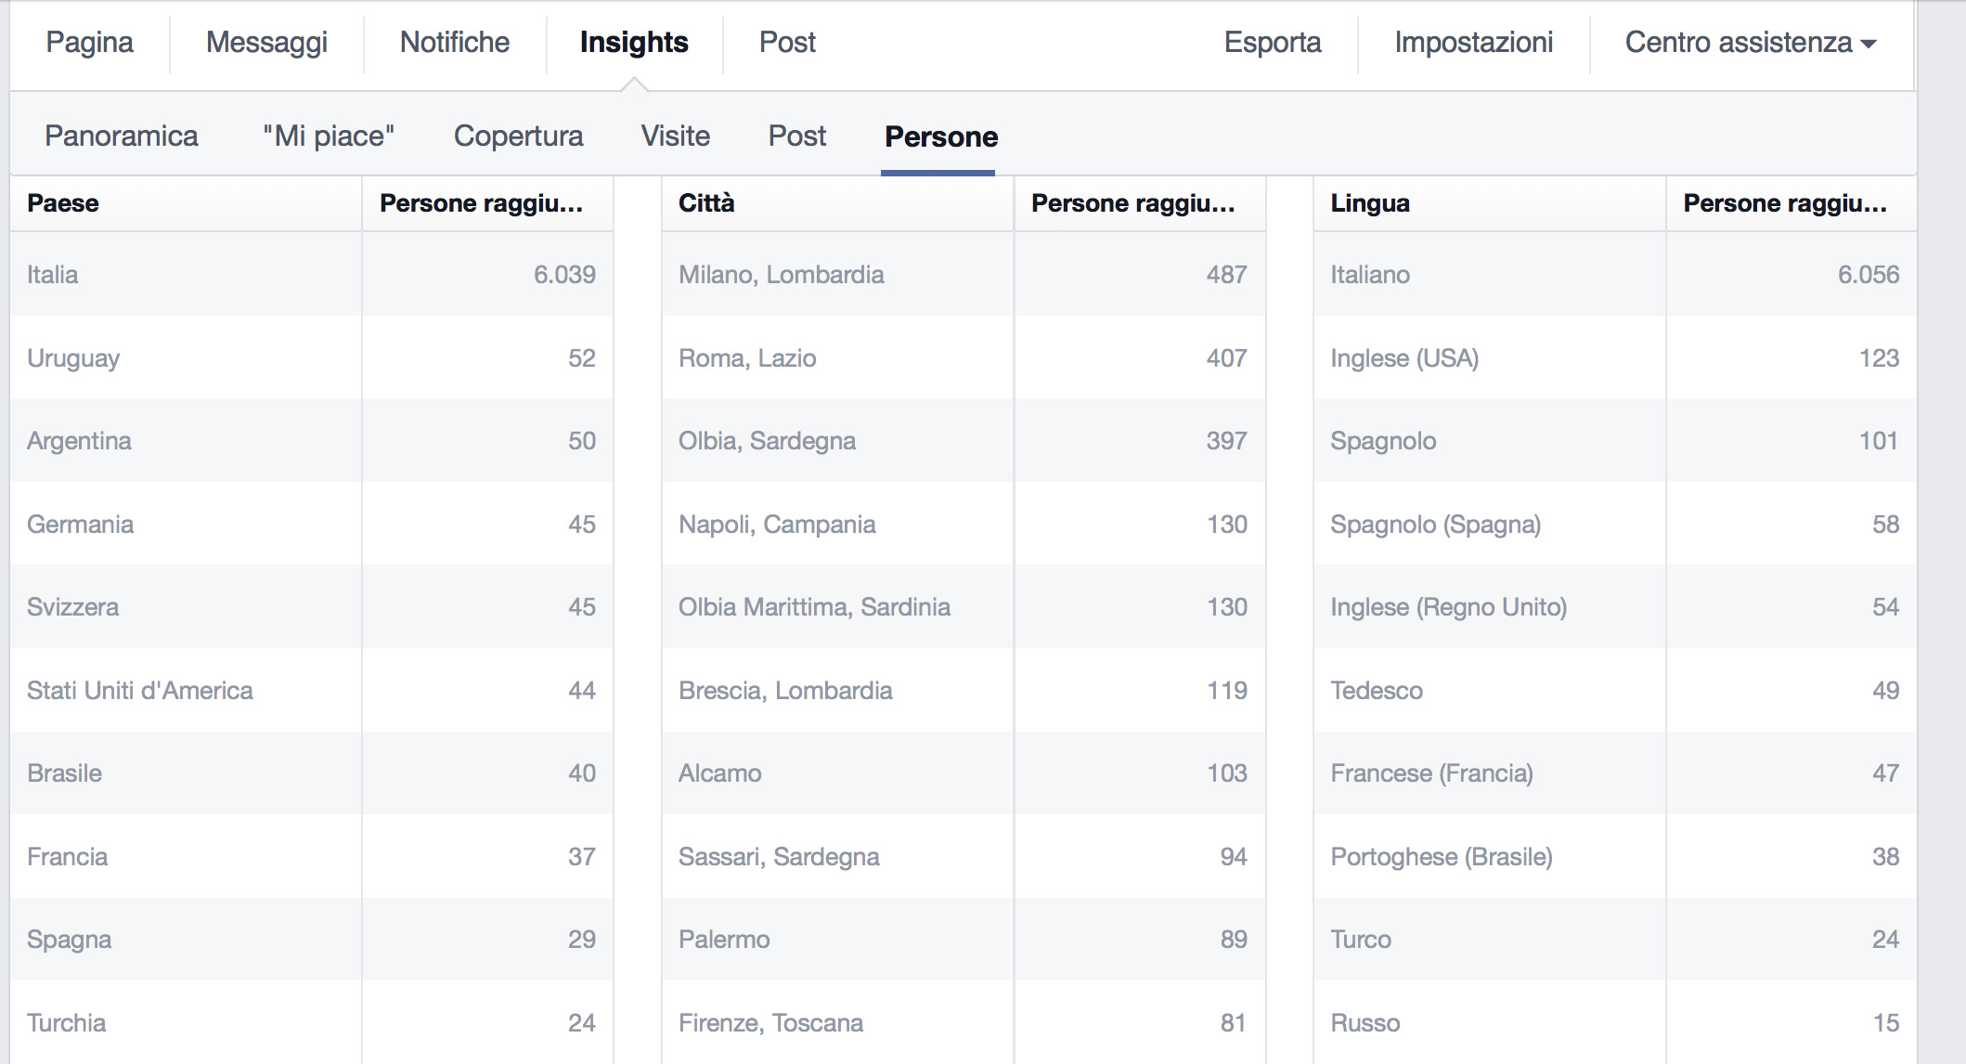Select the Insights tab
Screen dimensions: 1966x1064
[x=633, y=43]
